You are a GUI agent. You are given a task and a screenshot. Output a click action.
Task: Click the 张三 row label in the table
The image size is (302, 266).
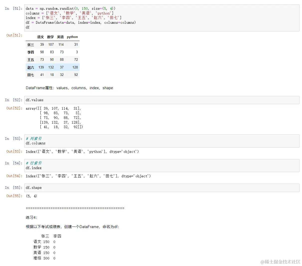coord(31,45)
